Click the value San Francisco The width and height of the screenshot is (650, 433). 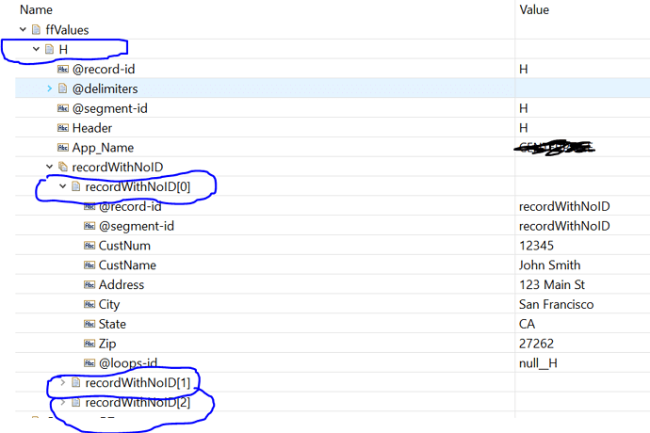click(557, 305)
